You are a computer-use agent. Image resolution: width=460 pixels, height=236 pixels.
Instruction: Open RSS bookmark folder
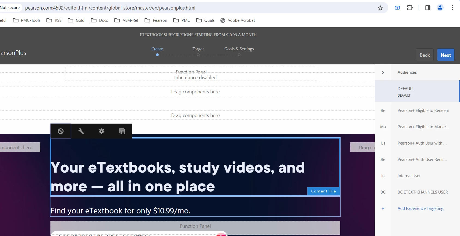tap(54, 20)
